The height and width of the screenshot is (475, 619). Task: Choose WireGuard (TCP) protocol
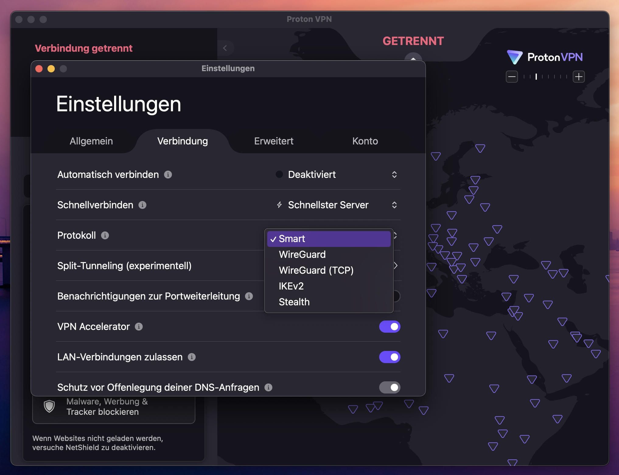coord(329,270)
